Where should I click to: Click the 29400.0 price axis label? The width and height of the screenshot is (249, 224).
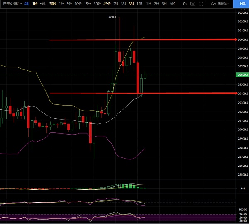click(243, 94)
